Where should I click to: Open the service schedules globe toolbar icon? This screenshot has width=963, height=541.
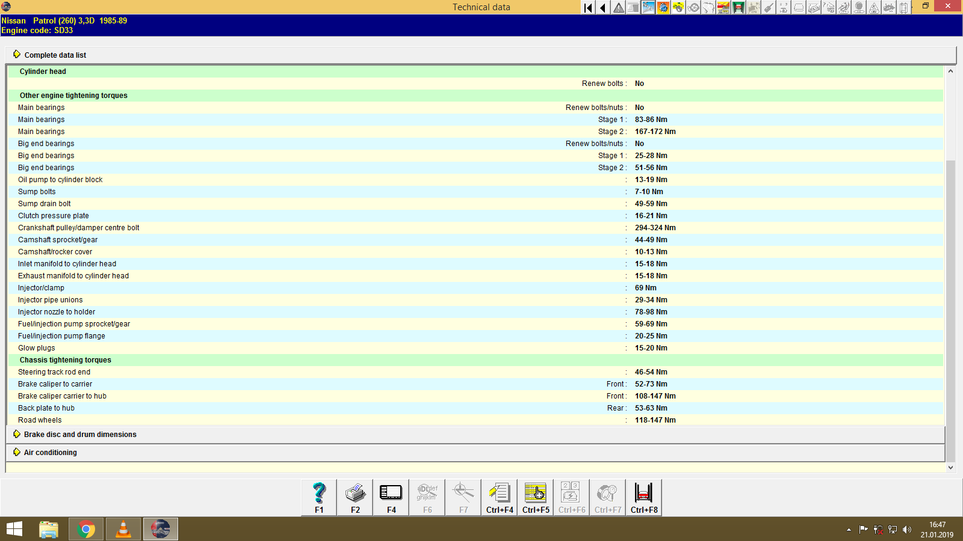663,8
